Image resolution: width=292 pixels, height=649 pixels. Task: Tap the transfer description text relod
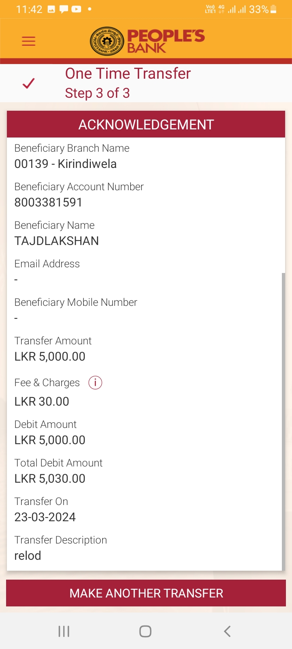pos(28,556)
